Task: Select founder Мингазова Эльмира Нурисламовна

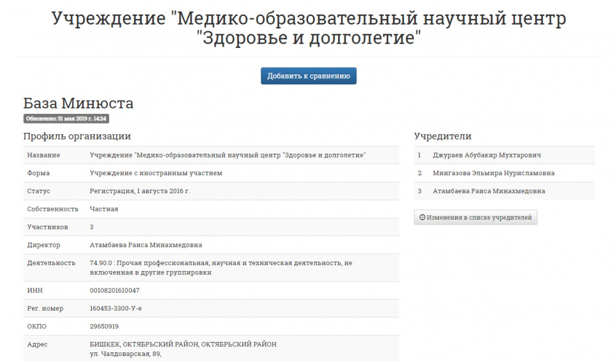Action: tap(493, 173)
